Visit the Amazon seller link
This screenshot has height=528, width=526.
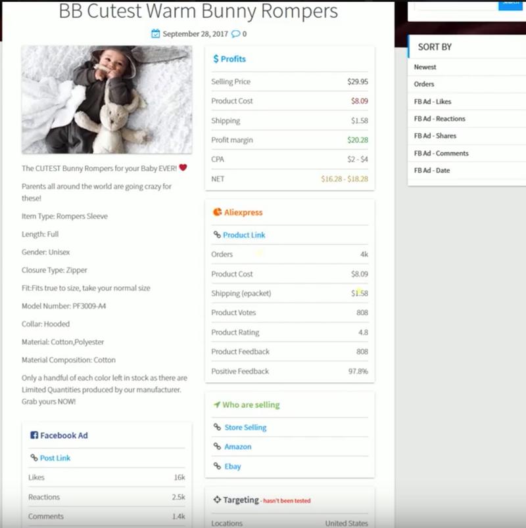point(238,447)
